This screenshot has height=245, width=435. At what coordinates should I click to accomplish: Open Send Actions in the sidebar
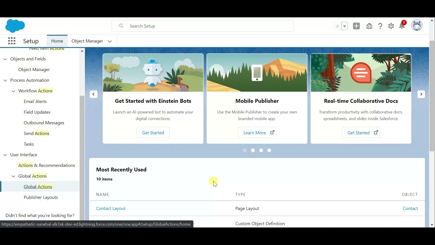[x=36, y=133]
